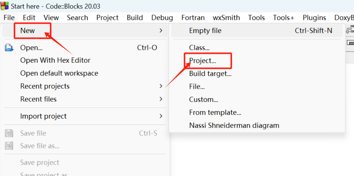Expand the Import project submenu
354x176 pixels.
pos(161,116)
